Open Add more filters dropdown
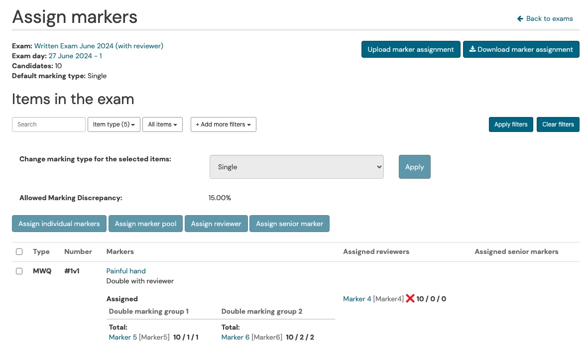587x358 pixels. [x=223, y=124]
